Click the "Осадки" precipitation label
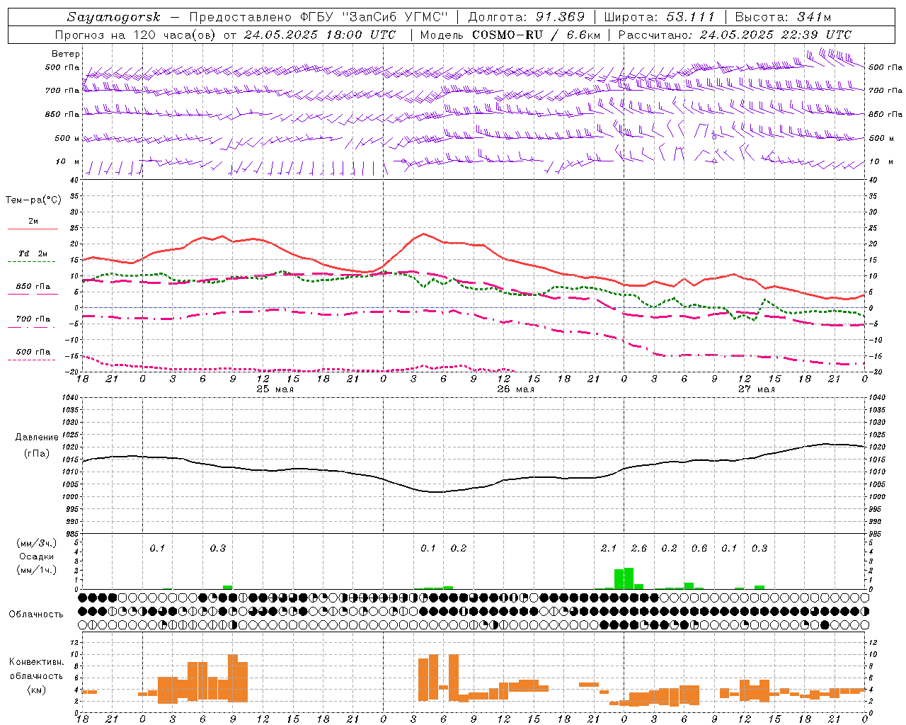This screenshot has height=725, width=906. tap(36, 556)
